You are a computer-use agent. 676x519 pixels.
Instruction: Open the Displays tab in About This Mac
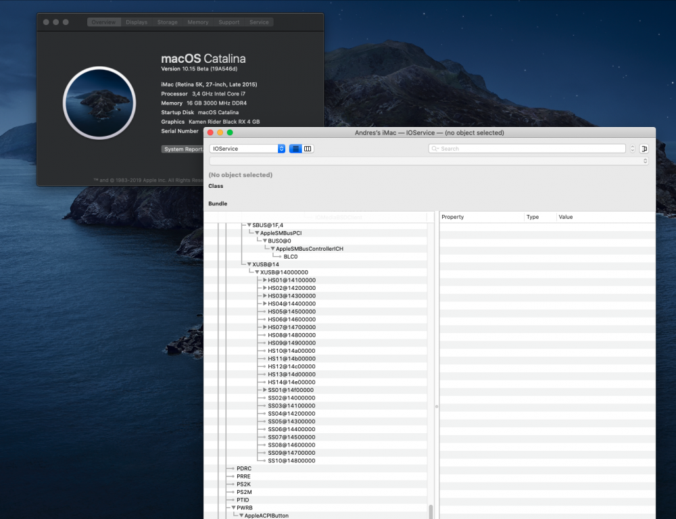(x=137, y=22)
